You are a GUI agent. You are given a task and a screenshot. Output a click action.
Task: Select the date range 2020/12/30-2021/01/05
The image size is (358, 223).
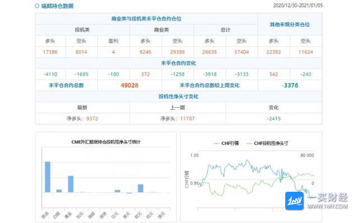[x=298, y=6]
